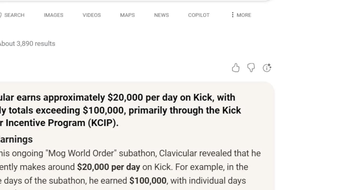The image size is (338, 190).
Task: Show NEWS results
Action: coord(161,15)
